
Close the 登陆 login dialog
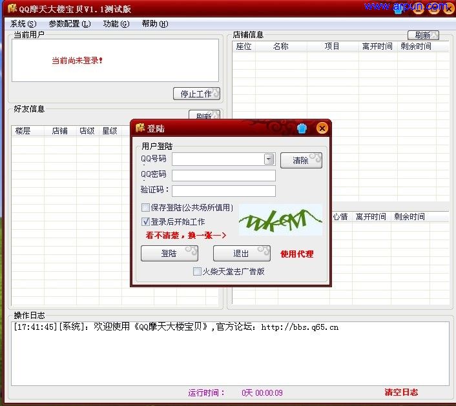[x=322, y=128]
